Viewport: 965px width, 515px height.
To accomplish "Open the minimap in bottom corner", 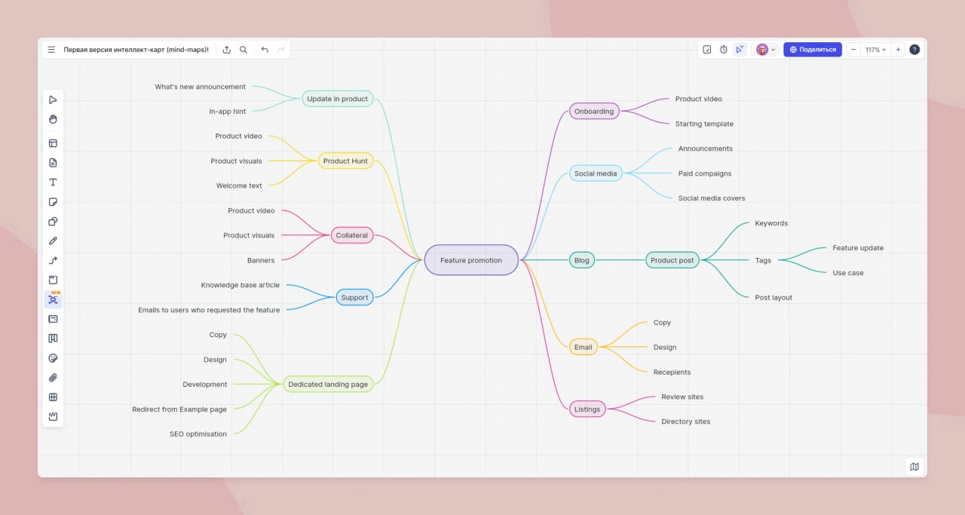I will pos(914,467).
